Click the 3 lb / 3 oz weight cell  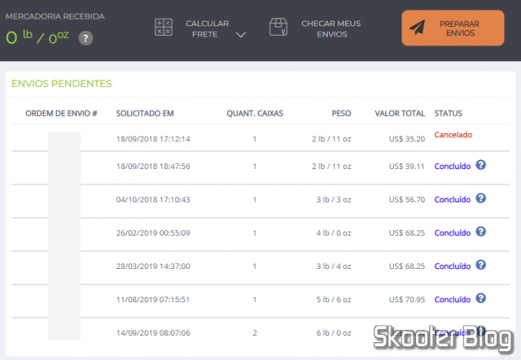click(334, 200)
